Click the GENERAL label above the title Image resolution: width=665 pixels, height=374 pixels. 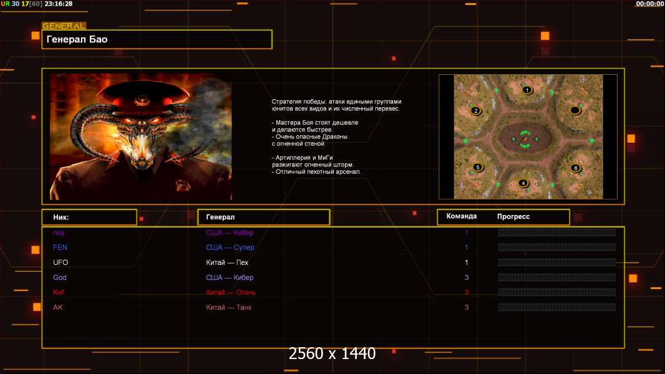click(64, 26)
